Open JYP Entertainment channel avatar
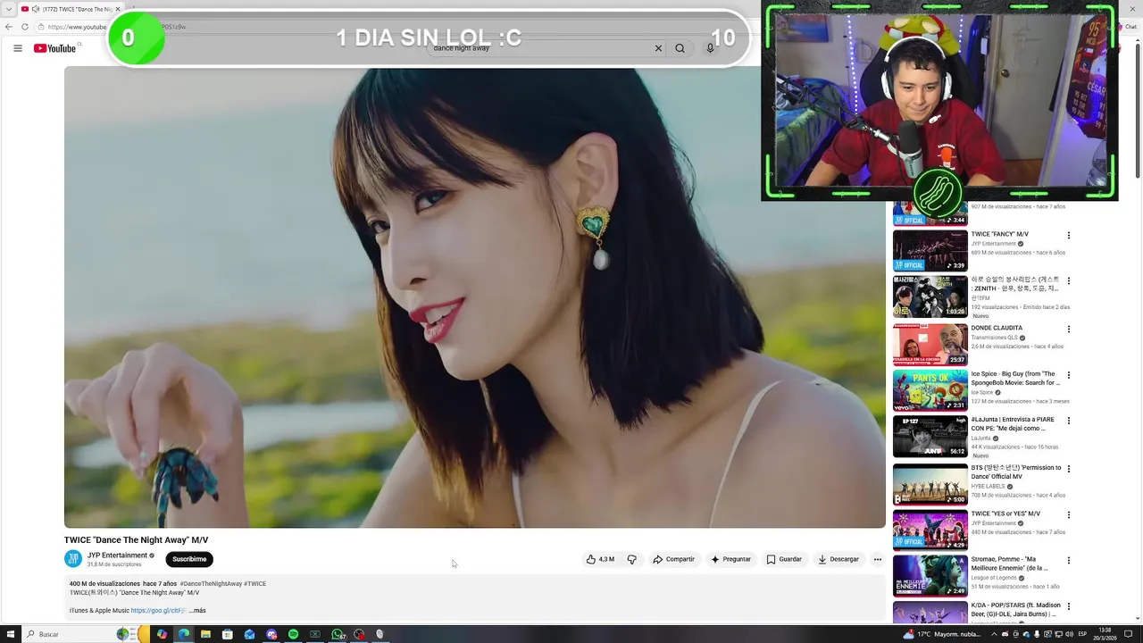The image size is (1143, 643). pyautogui.click(x=73, y=559)
